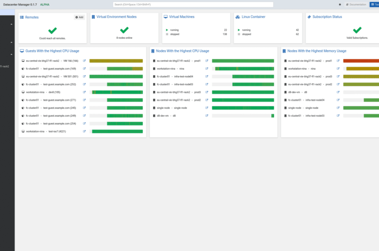Viewport: 379px width, 251px height.
Task: Click the 'Guests With the Highest CPU Usage' title
Action: coord(52,51)
